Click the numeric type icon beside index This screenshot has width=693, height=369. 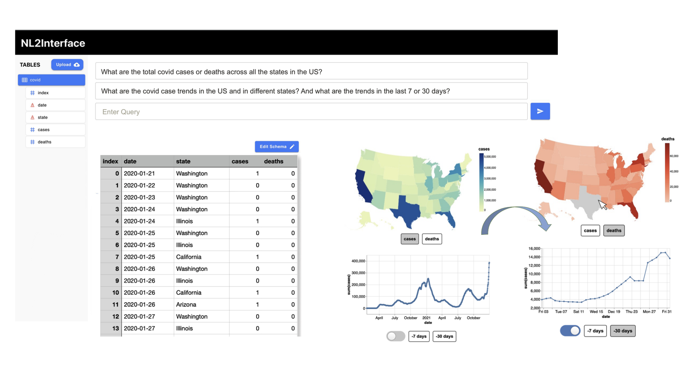tap(32, 93)
